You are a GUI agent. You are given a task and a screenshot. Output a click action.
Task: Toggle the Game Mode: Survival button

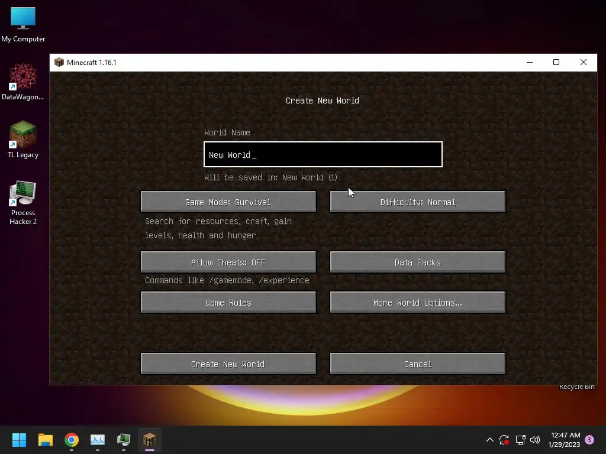click(x=228, y=202)
